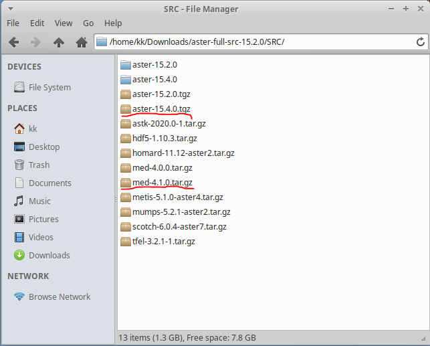Click the file name mumps-5.2.1-aster2.tar.gz

[x=181, y=212]
